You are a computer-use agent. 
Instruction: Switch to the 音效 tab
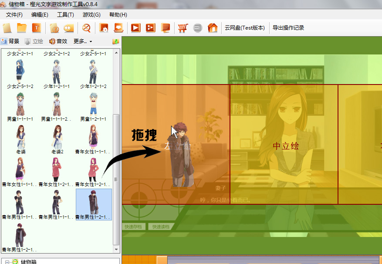[x=58, y=41]
